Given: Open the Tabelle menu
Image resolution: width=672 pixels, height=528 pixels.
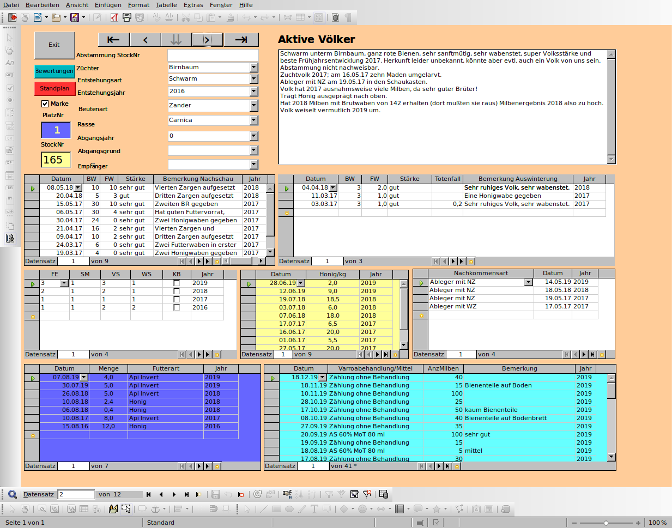Looking at the screenshot, I should point(166,5).
